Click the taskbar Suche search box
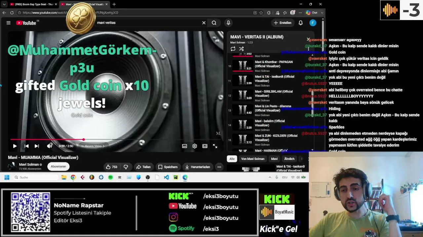The image size is (423, 237). pyautogui.click(x=36, y=177)
